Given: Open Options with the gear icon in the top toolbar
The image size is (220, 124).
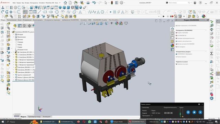Looking at the screenshot, I should pos(121,3).
